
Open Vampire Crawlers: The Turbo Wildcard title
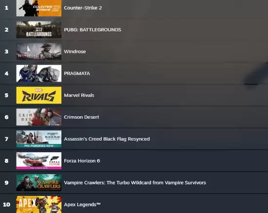135,183
